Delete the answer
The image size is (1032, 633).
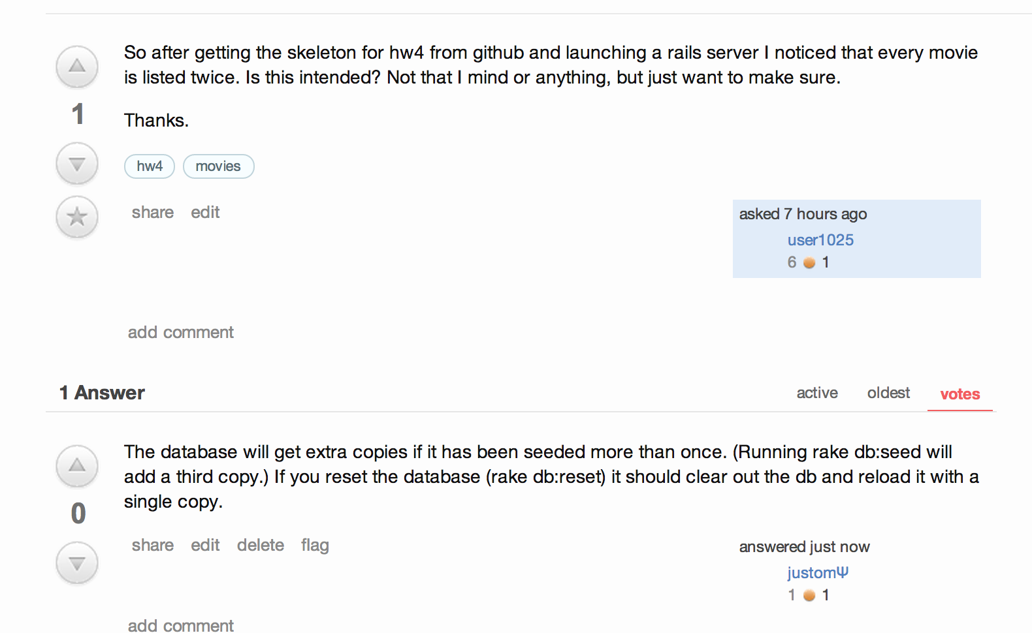[261, 546]
